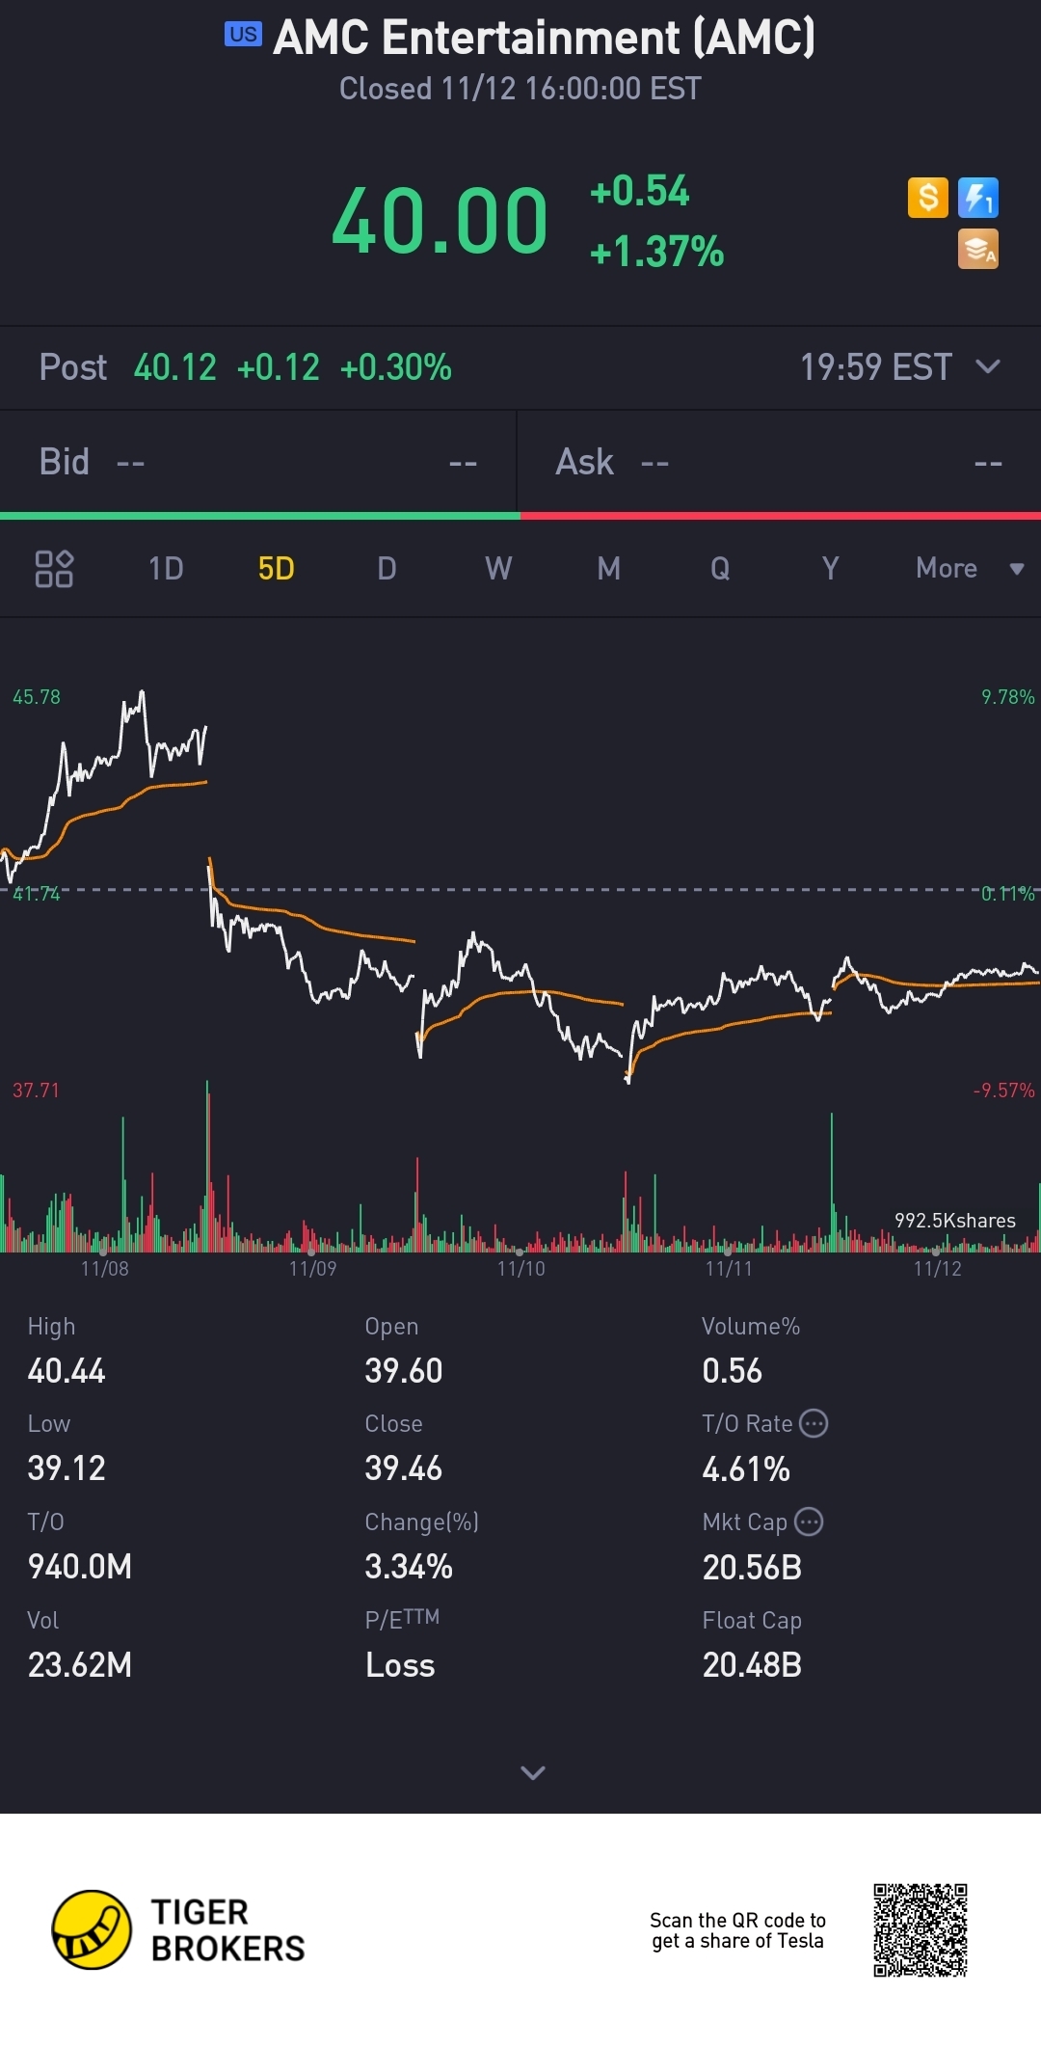Tap Scan the QR code promo text

(x=737, y=1930)
